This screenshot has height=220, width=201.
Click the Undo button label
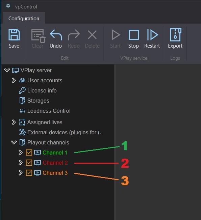[x=56, y=46]
